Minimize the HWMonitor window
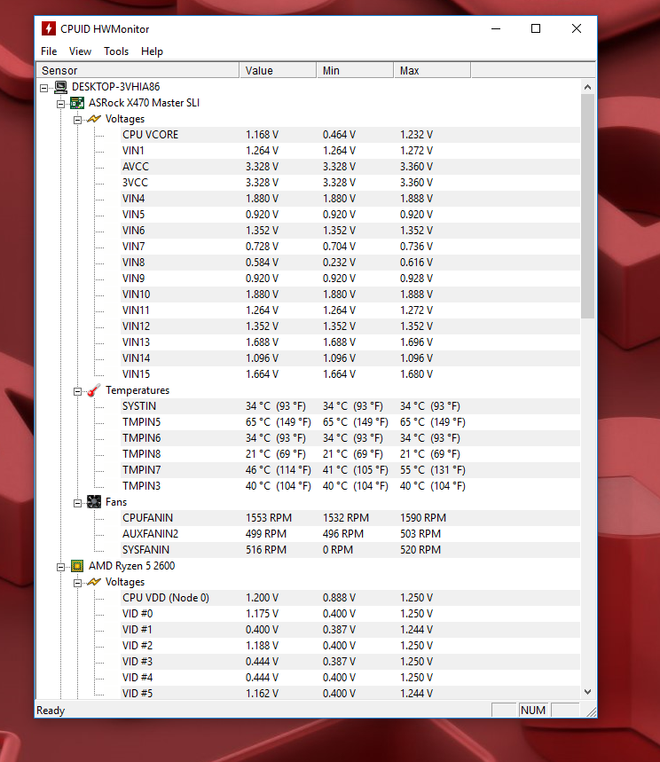Viewport: 660px width, 762px height. pyautogui.click(x=496, y=28)
